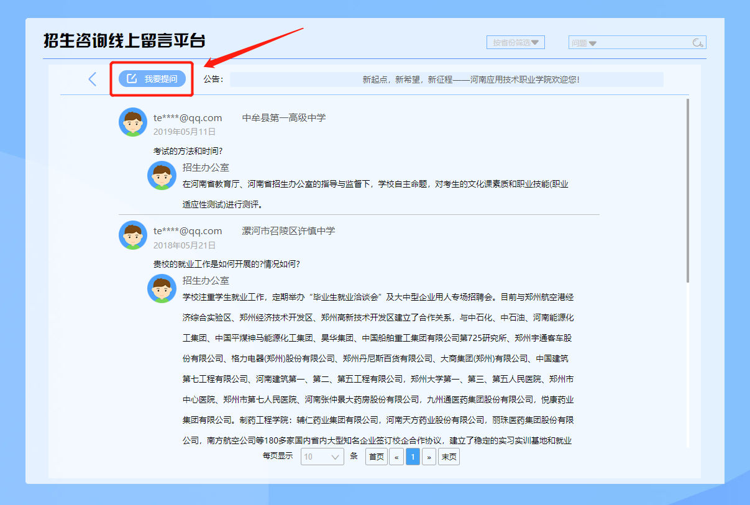Screen dimensions: 750x505
Task: Click the 每页显示 label
Action: coord(278,456)
